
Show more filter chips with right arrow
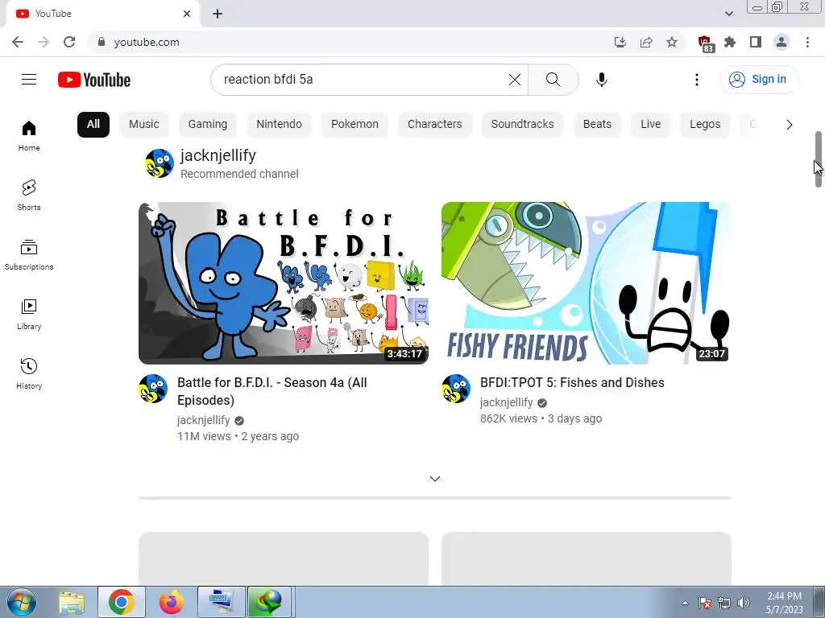click(789, 125)
